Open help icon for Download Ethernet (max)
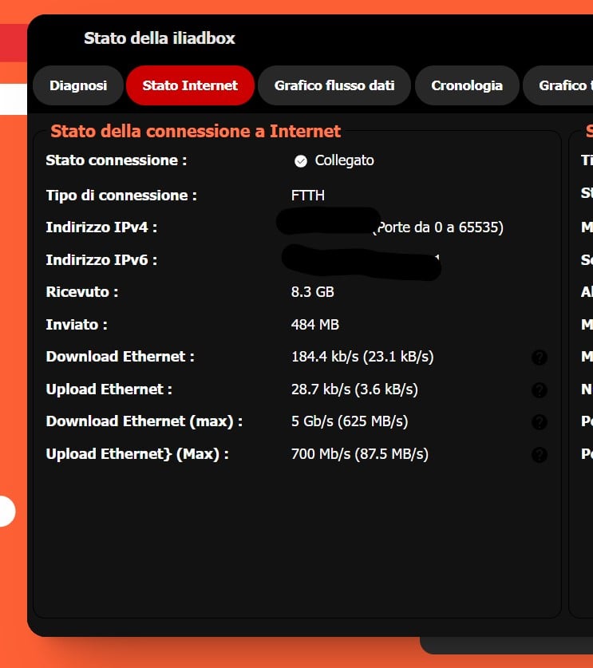The height and width of the screenshot is (668, 593). (540, 421)
